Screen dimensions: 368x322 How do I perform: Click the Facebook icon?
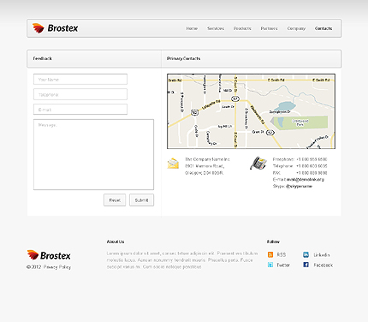[306, 265]
